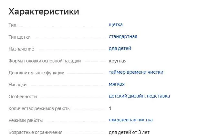The width and height of the screenshot is (208, 140).
Task: Follow the для детей link
Action: [120, 48]
